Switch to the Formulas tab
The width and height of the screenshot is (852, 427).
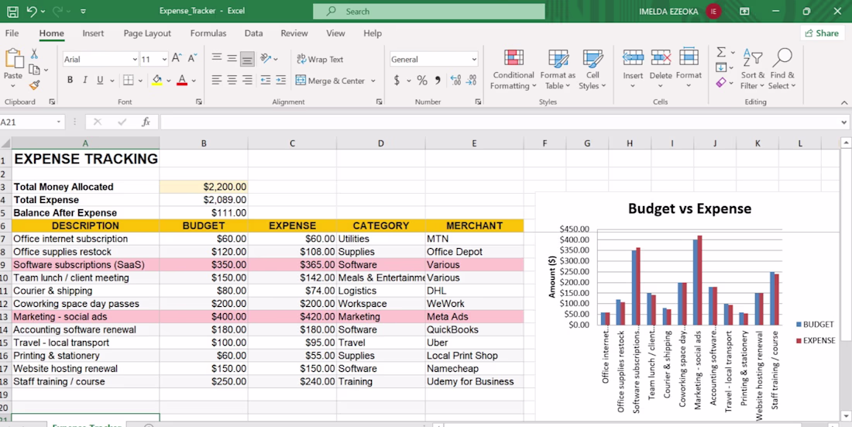[x=208, y=33]
